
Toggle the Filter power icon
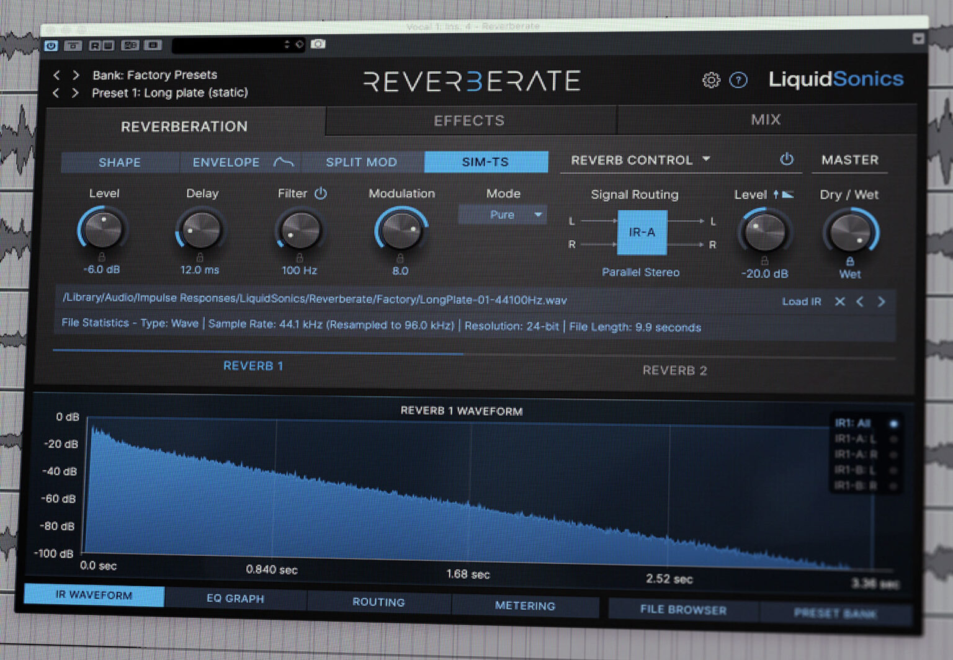pyautogui.click(x=321, y=194)
